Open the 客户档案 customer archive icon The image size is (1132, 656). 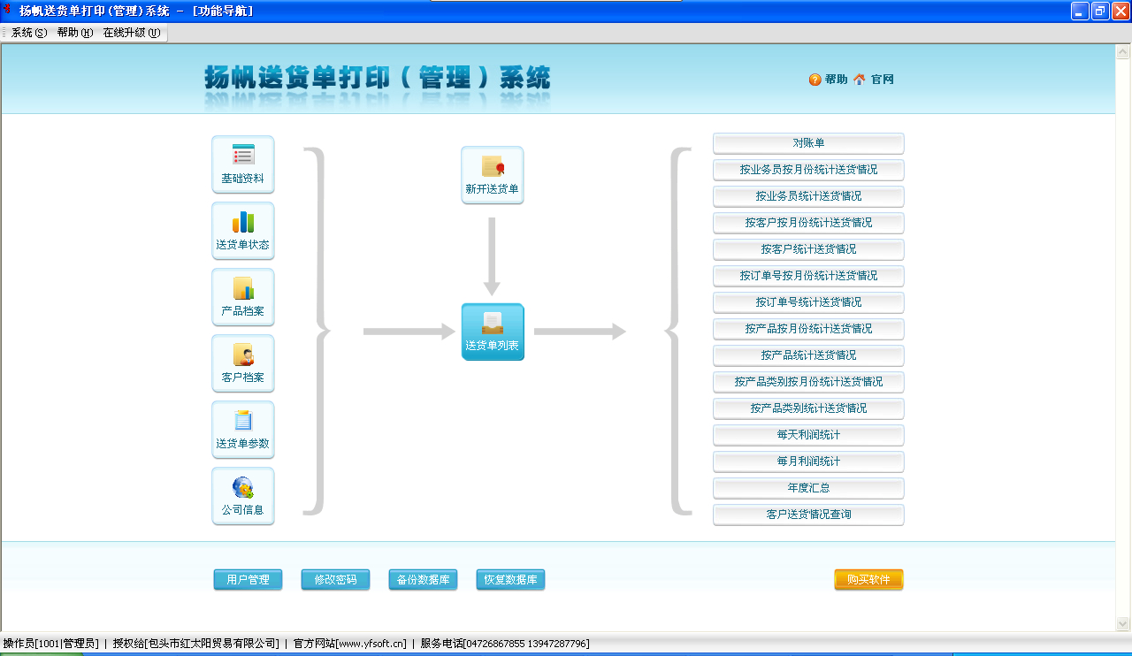coord(243,363)
